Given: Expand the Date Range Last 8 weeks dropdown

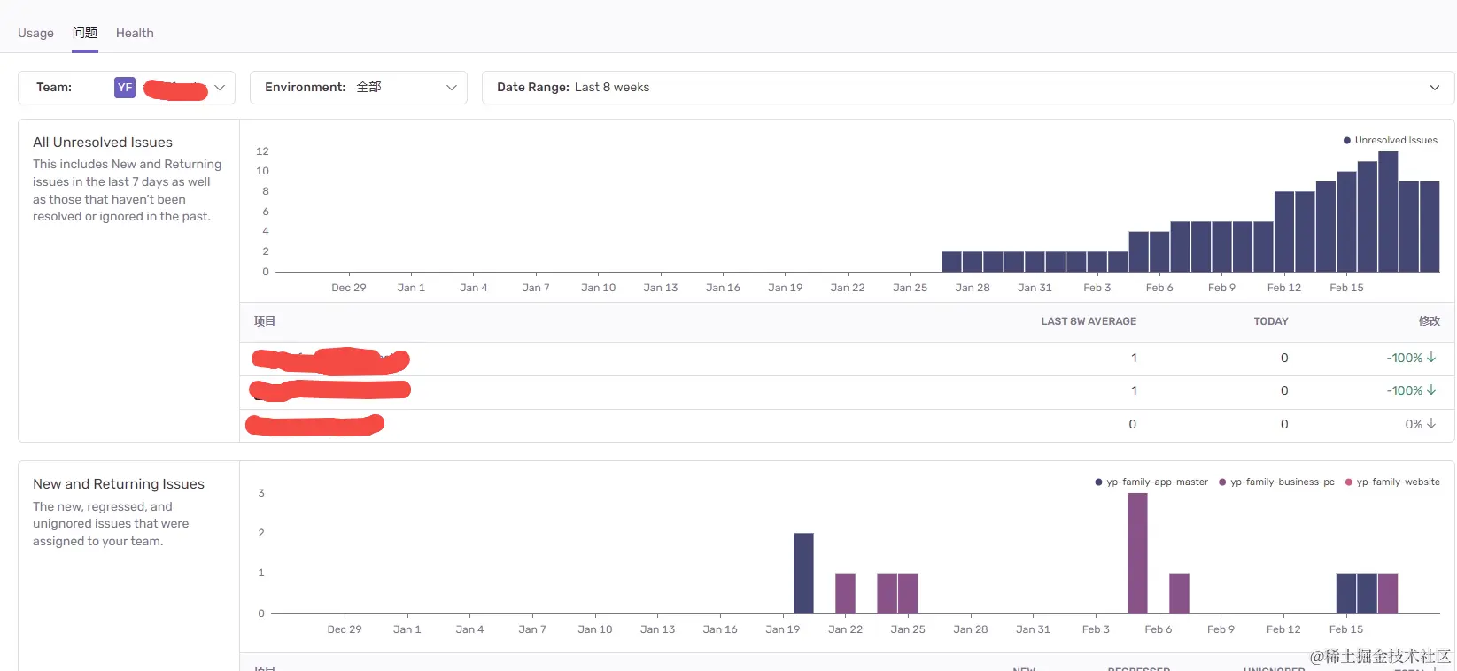Looking at the screenshot, I should point(968,88).
